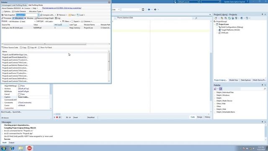Click the Show Source Code icon
This screenshot has width=268, height=151.
[x=3, y=47]
